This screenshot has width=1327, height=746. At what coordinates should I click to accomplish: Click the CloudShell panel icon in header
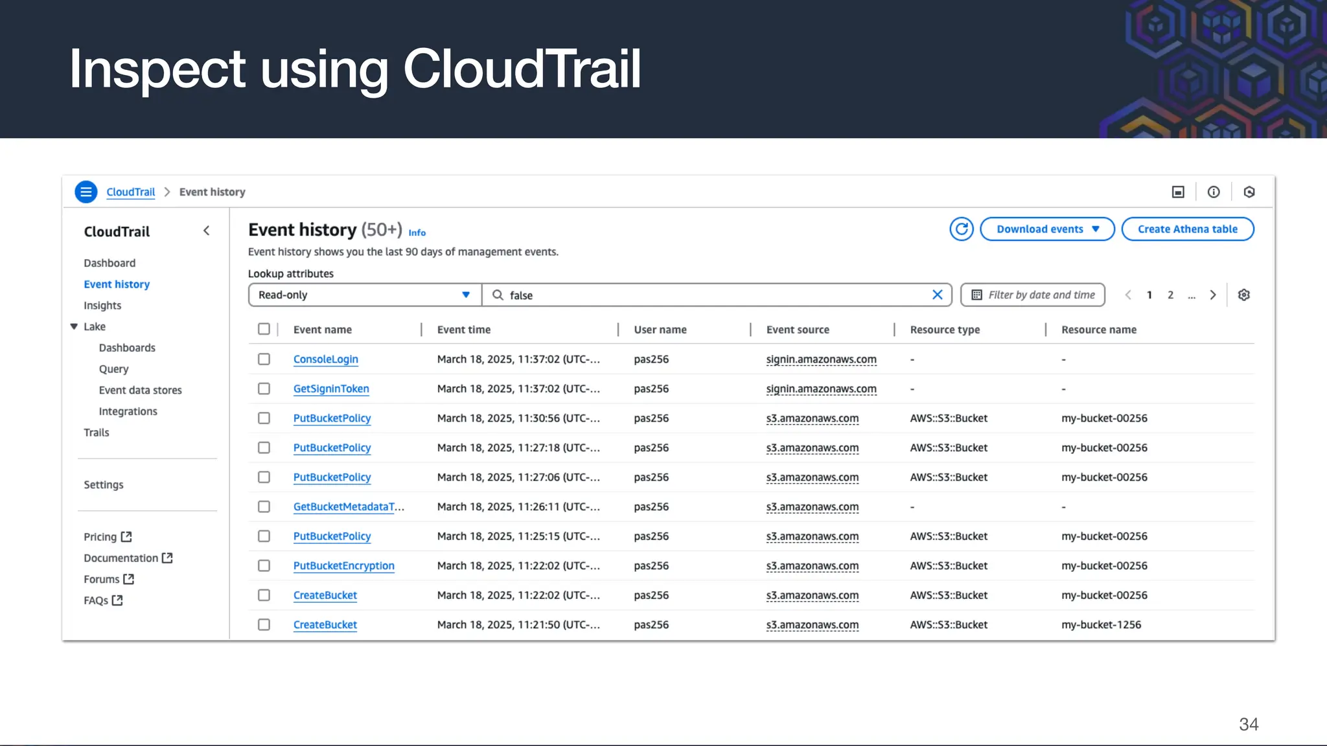click(x=1178, y=192)
